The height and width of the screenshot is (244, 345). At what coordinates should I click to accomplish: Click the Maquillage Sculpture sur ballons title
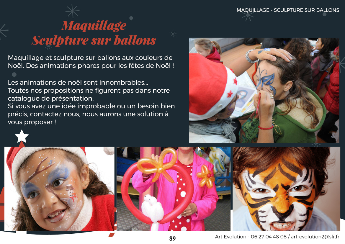[x=94, y=33]
